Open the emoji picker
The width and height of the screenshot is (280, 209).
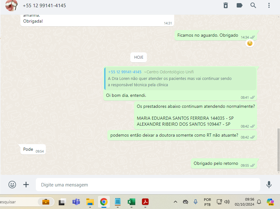(12, 185)
